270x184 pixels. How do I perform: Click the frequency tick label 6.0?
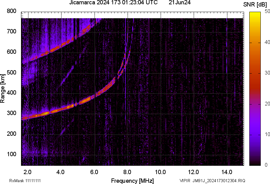[94, 172]
